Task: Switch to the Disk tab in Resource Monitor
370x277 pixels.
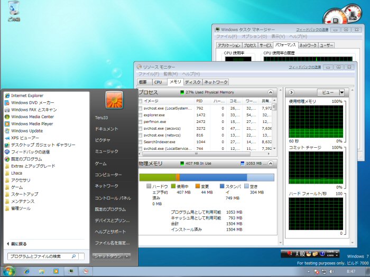Action: click(x=192, y=82)
